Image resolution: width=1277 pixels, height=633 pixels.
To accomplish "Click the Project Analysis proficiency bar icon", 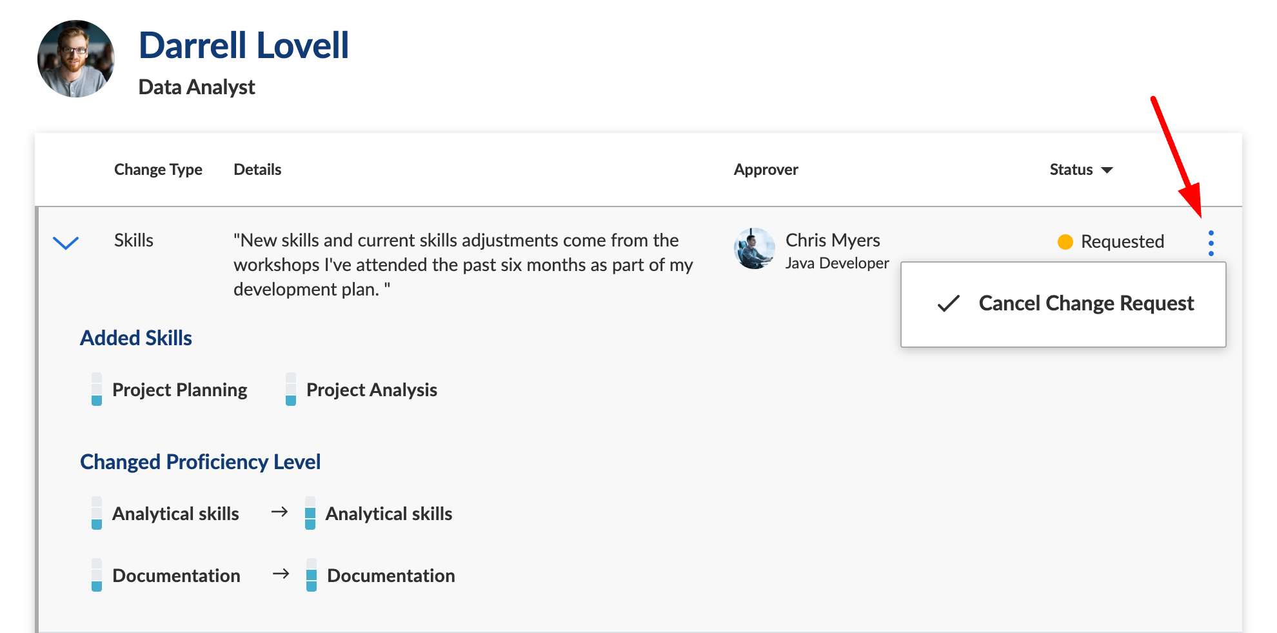I will pyautogui.click(x=291, y=389).
